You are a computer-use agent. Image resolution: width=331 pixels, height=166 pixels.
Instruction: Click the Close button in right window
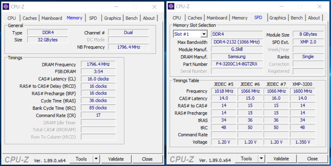coord(312,159)
